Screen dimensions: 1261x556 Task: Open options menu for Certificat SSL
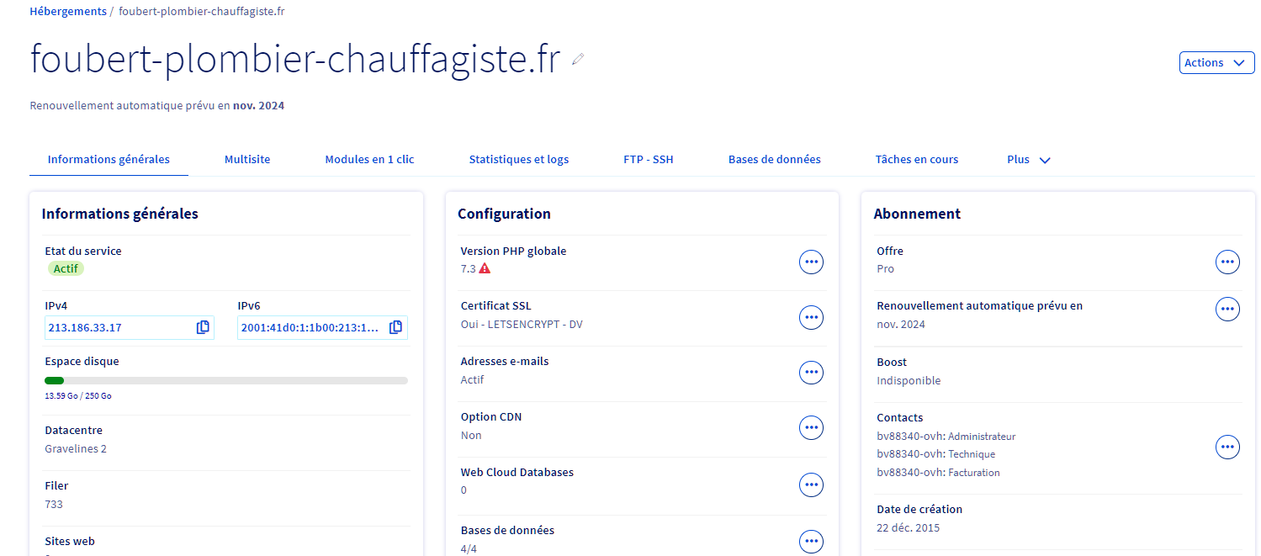pos(811,317)
